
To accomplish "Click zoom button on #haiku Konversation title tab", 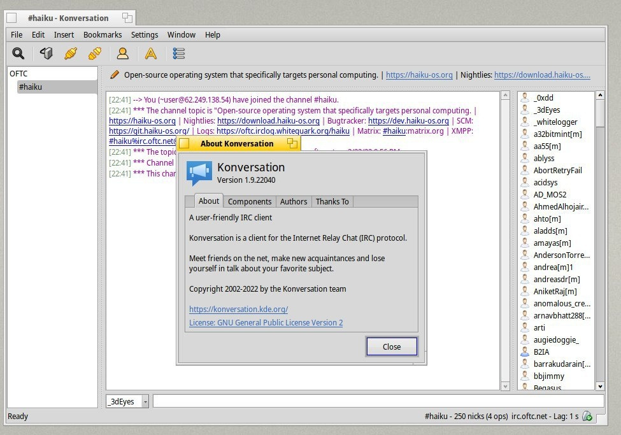I will point(127,17).
